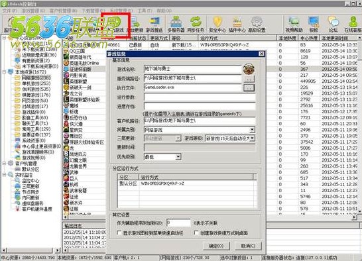Contact 在线客服 via toolbar icon
This screenshot has width=362, height=261.
pyautogui.click(x=353, y=25)
